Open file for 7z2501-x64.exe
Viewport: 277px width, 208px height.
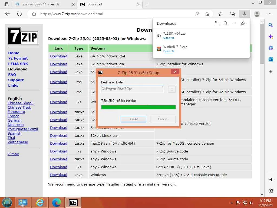pos(169,38)
